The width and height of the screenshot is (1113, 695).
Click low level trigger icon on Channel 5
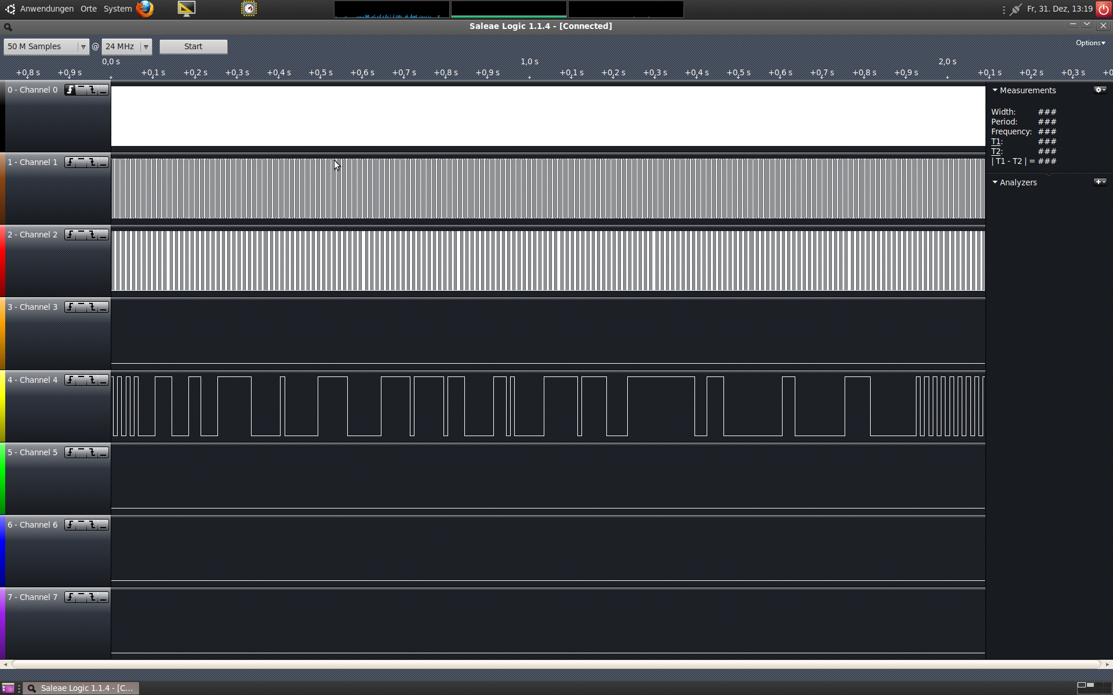[x=103, y=452]
